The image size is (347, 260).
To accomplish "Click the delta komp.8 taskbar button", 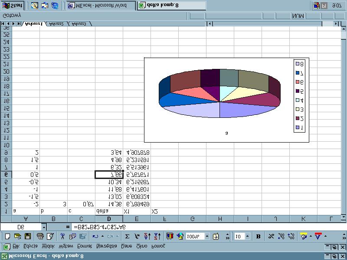I will pyautogui.click(x=171, y=6).
